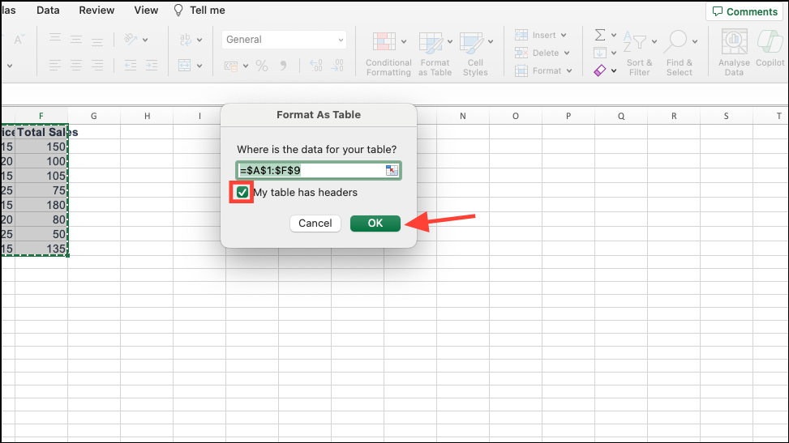Switch to the View tab
789x443 pixels.
pos(146,10)
